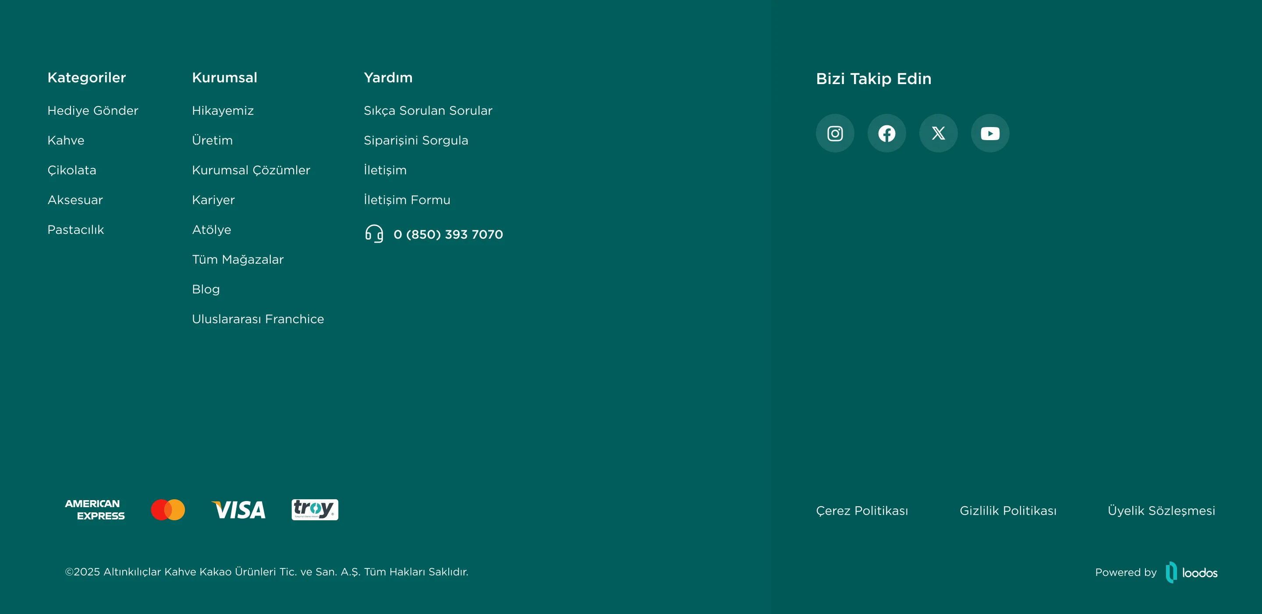Image resolution: width=1262 pixels, height=614 pixels.
Task: View Tüm Mağazalar
Action: [x=238, y=260]
